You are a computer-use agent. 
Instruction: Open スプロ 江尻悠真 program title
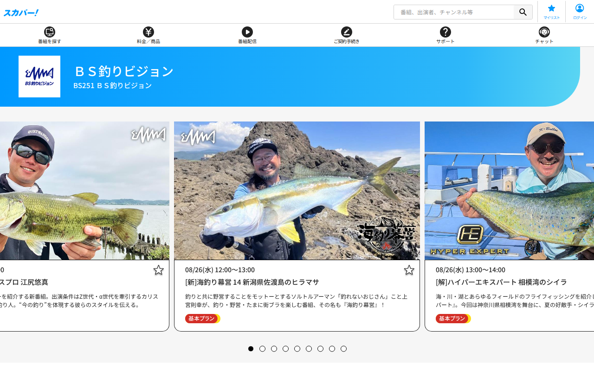click(24, 282)
